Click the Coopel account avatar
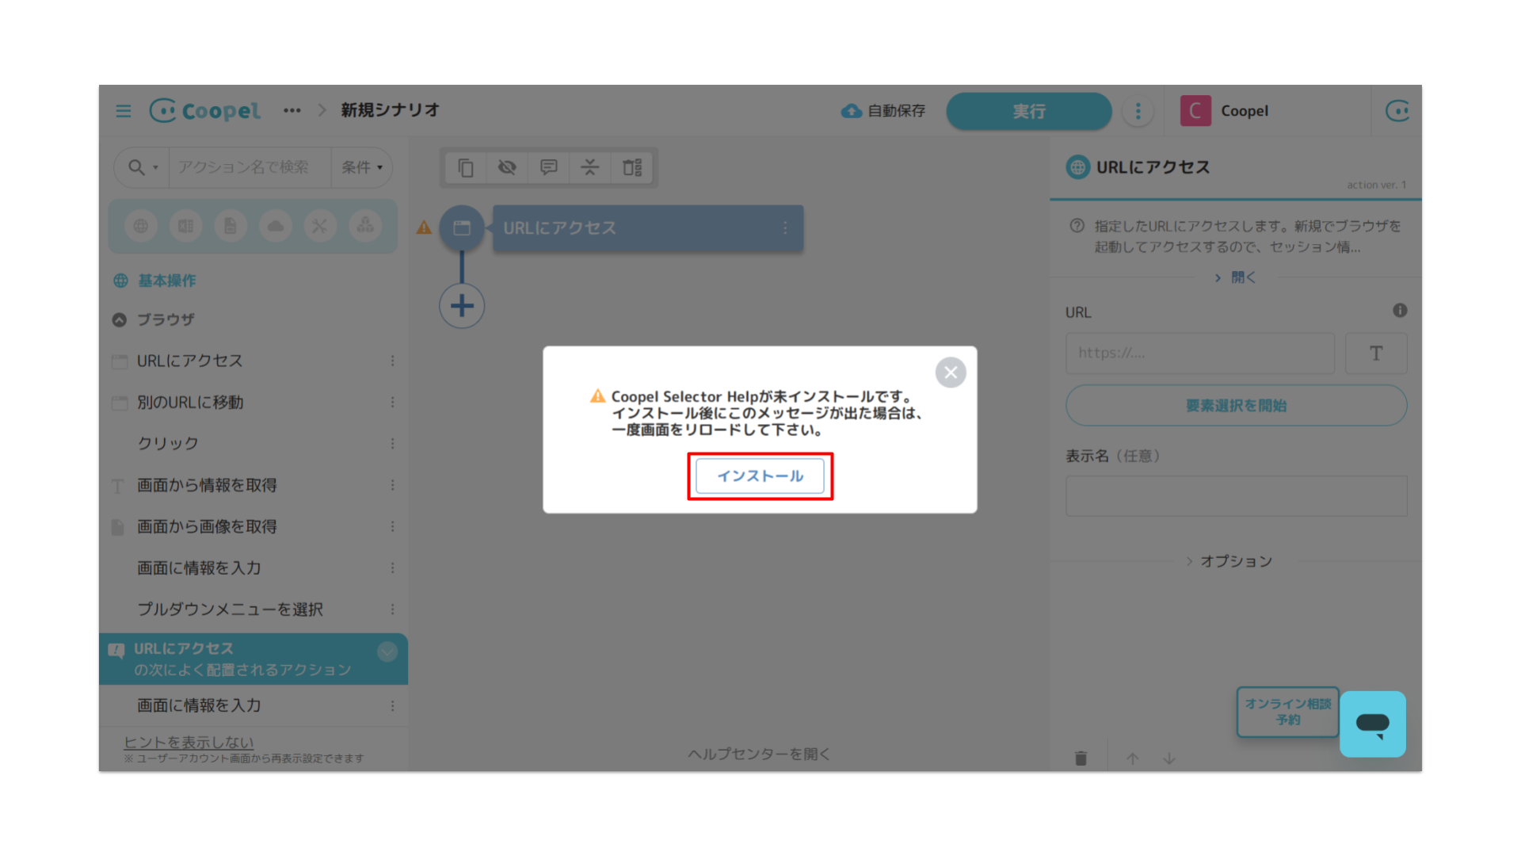 click(x=1195, y=111)
